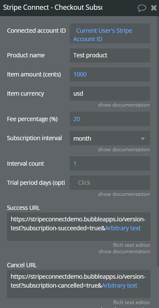Screen dimensions: 159x308
Task: Open Rich text editor for Success URL
Action: [132, 245]
